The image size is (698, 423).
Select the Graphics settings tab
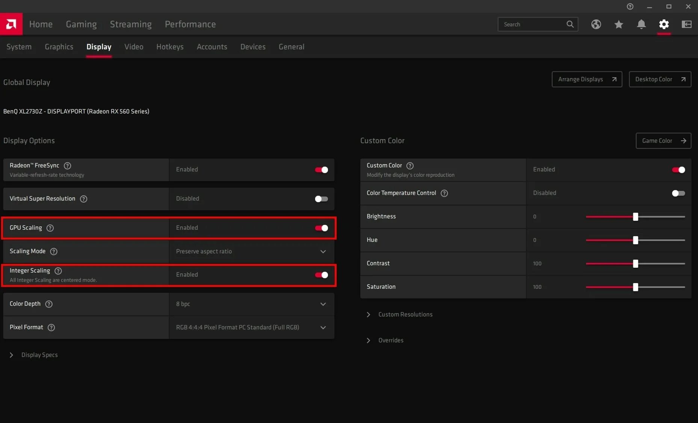(59, 47)
